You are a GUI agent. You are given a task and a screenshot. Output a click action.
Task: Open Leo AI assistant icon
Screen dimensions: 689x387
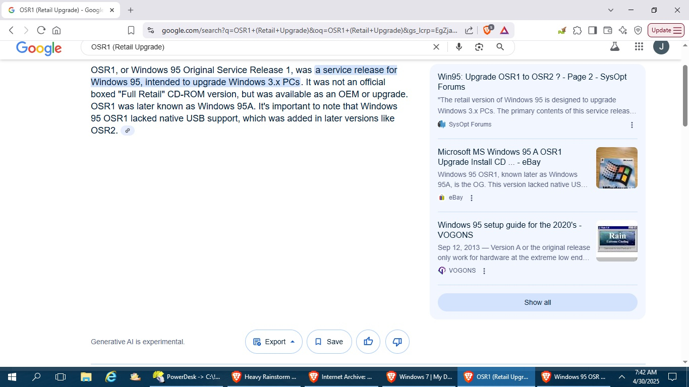tap(623, 30)
